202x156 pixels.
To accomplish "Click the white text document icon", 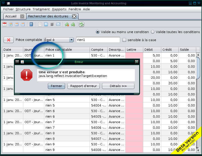I will pos(40,24).
